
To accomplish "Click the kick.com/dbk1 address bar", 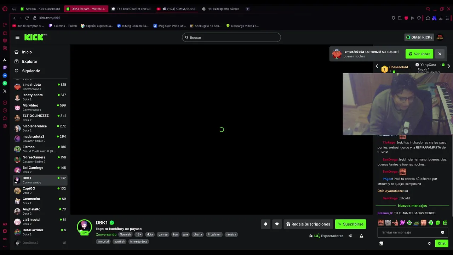I will [50, 18].
